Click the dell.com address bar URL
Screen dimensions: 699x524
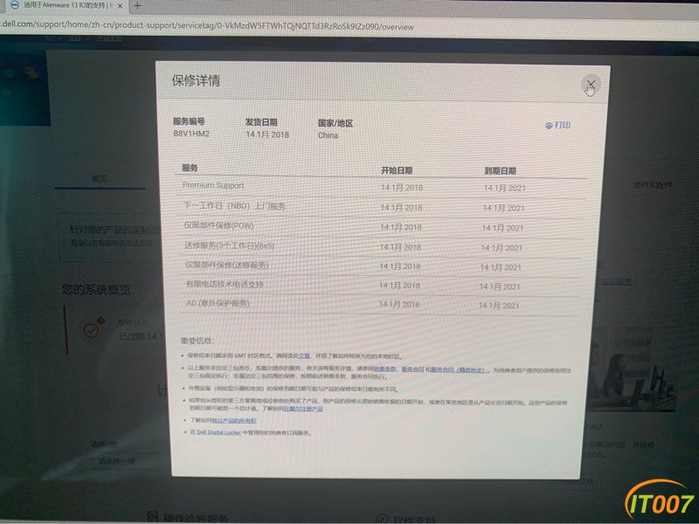click(207, 25)
